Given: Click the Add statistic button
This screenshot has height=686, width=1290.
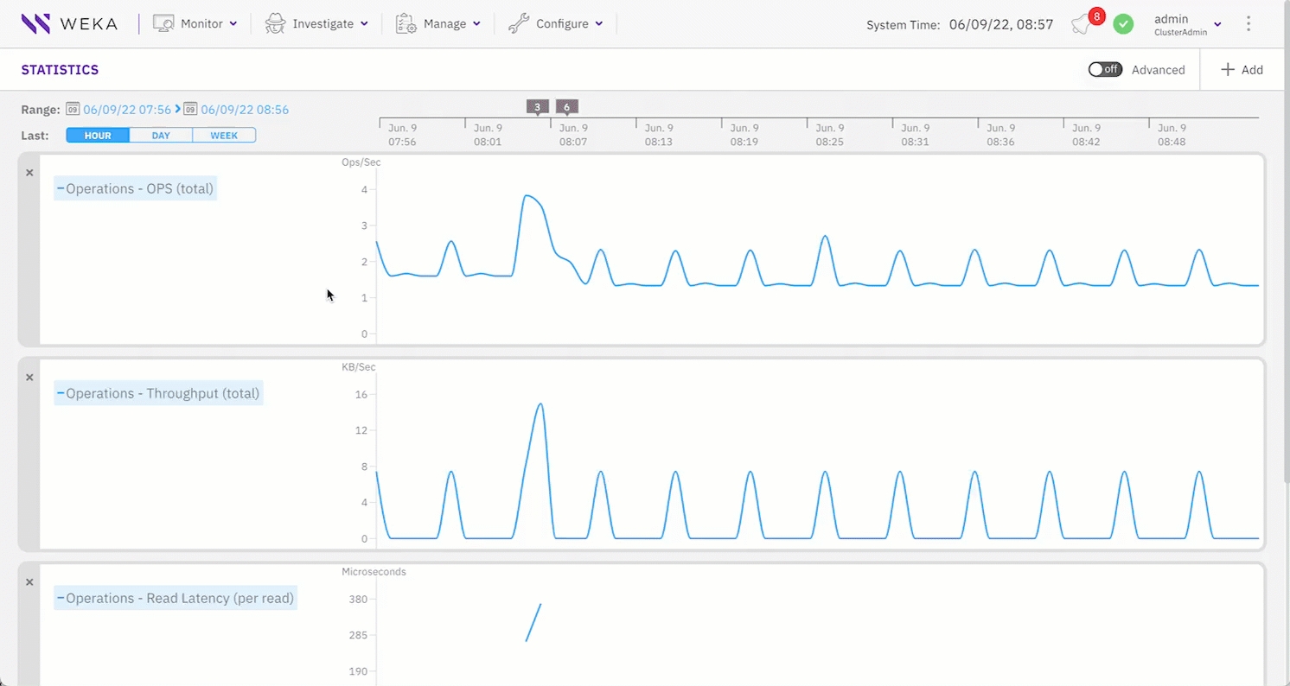Looking at the screenshot, I should click(x=1242, y=70).
